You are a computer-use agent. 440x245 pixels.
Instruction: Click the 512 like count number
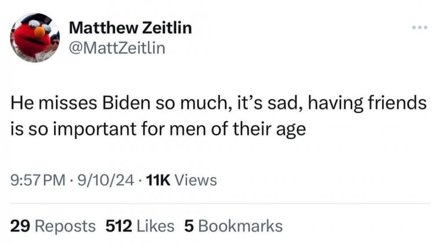point(119,226)
